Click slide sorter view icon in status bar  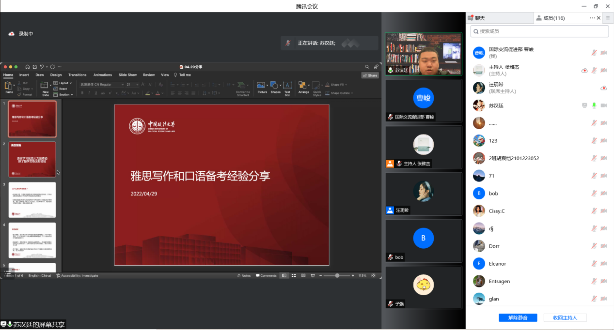coord(294,276)
